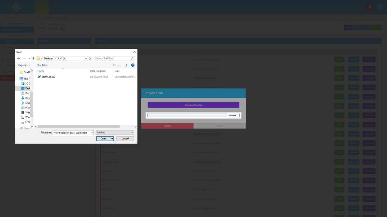The width and height of the screenshot is (387, 217).
Task: Click the search magnifier icon
Action: 132,59
